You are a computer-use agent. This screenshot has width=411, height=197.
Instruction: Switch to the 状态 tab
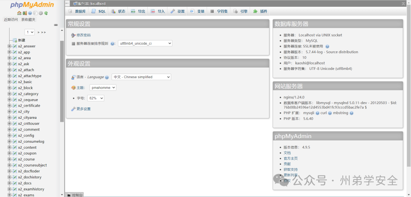coord(118,11)
